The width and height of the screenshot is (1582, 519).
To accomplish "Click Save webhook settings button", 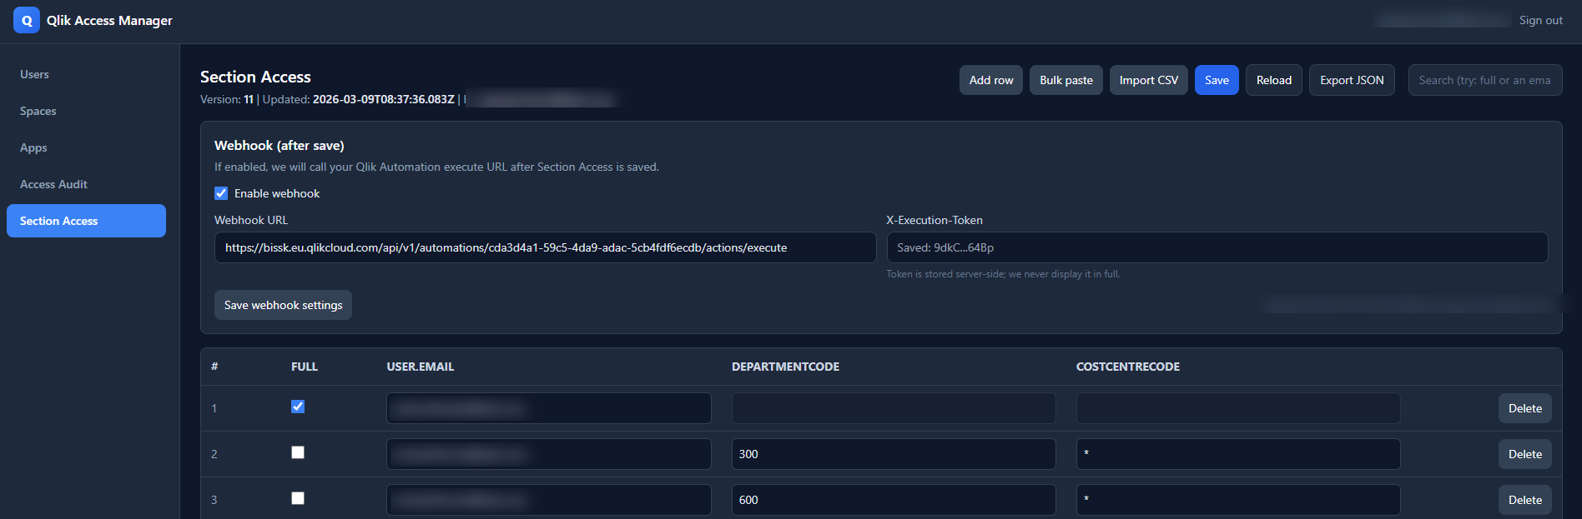I will [x=283, y=305].
